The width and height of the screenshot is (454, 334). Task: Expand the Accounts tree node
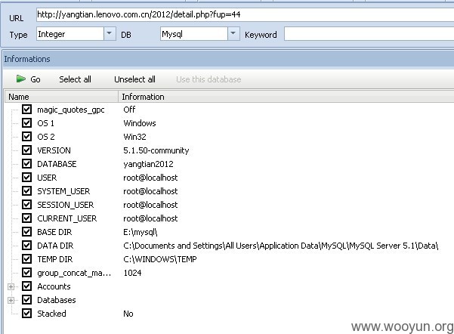pos(11,286)
